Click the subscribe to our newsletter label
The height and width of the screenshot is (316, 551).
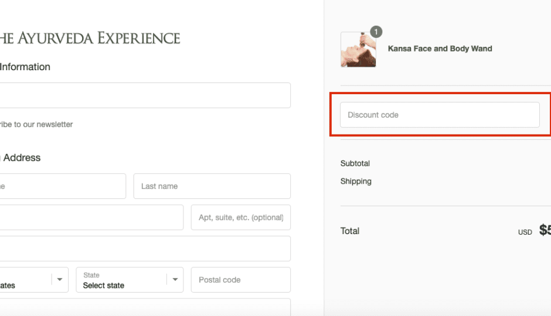click(x=36, y=125)
